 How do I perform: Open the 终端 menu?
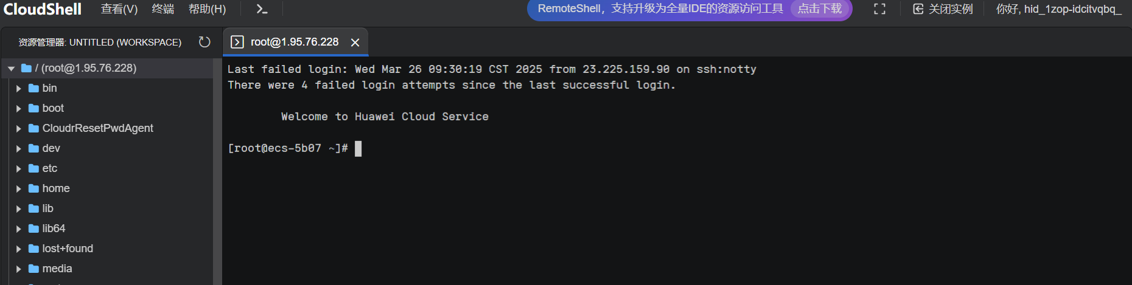tap(163, 9)
